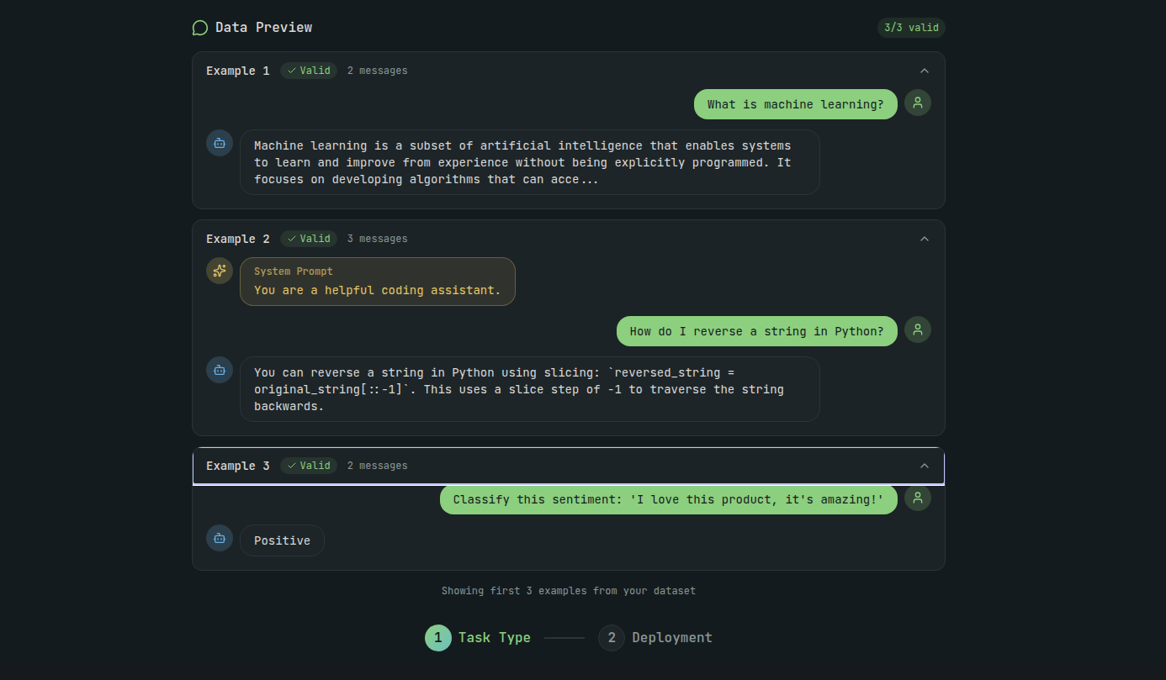Click the Valid badge on Example 1
1166x680 pixels.
click(x=309, y=71)
